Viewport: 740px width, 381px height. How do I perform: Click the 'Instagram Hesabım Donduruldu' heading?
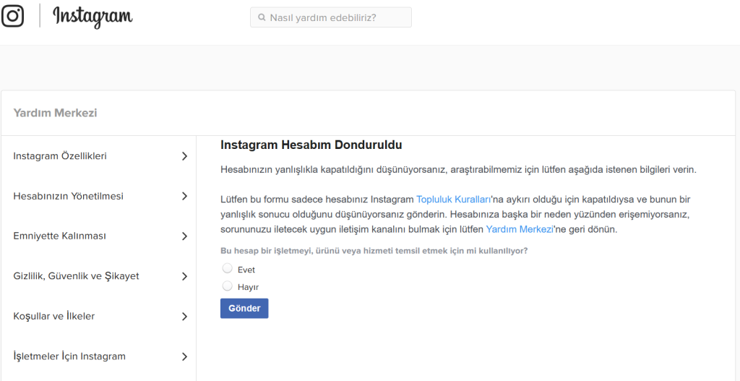point(311,145)
